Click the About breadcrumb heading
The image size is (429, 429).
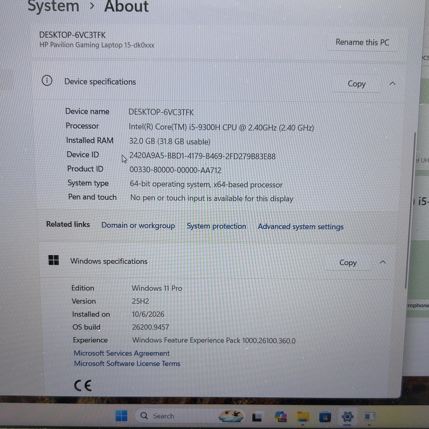tap(127, 6)
